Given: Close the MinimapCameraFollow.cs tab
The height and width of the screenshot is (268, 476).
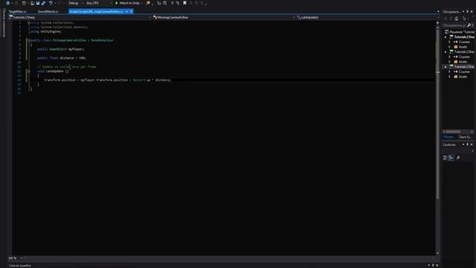Looking at the screenshot, I should point(131,12).
